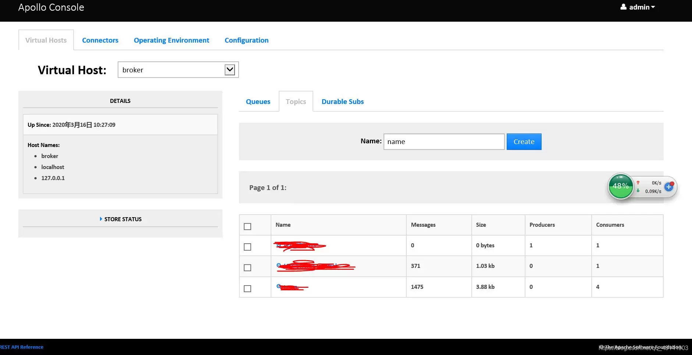Check the row with 371 messages

point(247,268)
